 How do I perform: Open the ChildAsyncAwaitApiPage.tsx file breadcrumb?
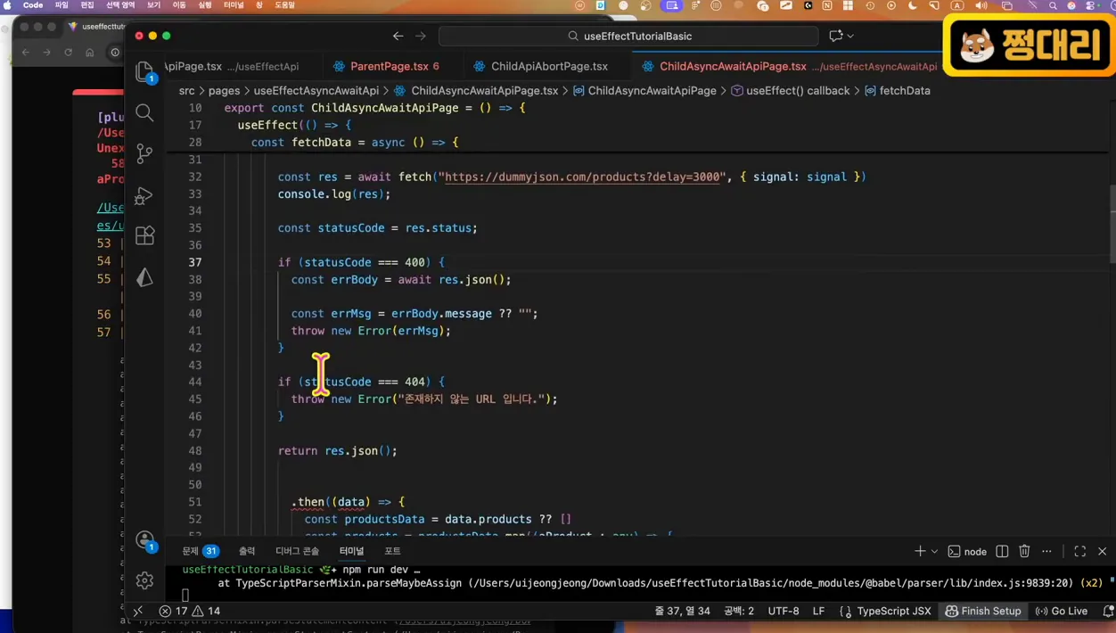coord(476,90)
